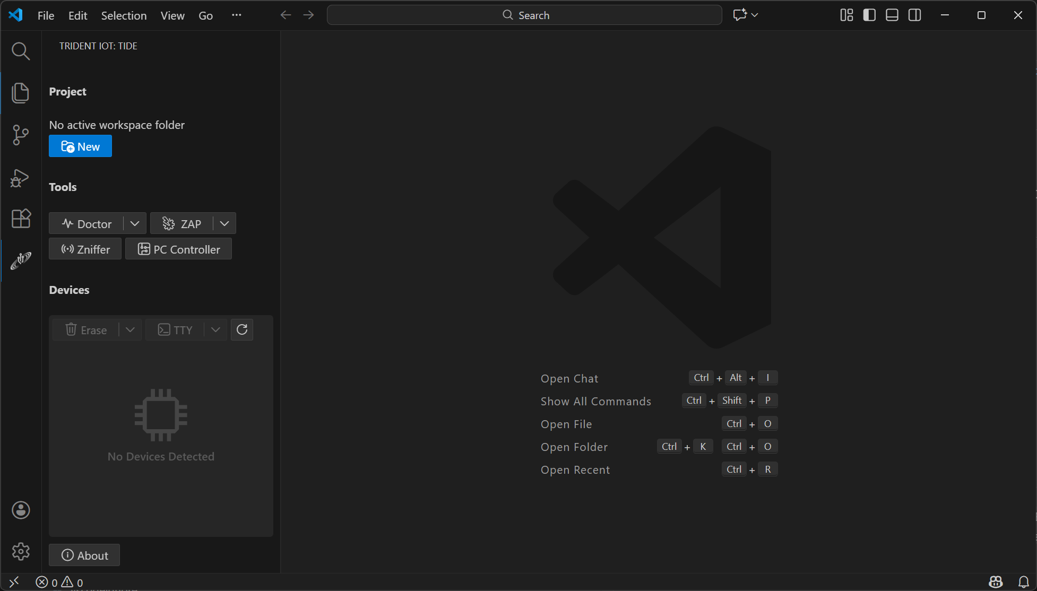Image resolution: width=1037 pixels, height=591 pixels.
Task: Click the title bar Search field
Action: coord(524,15)
